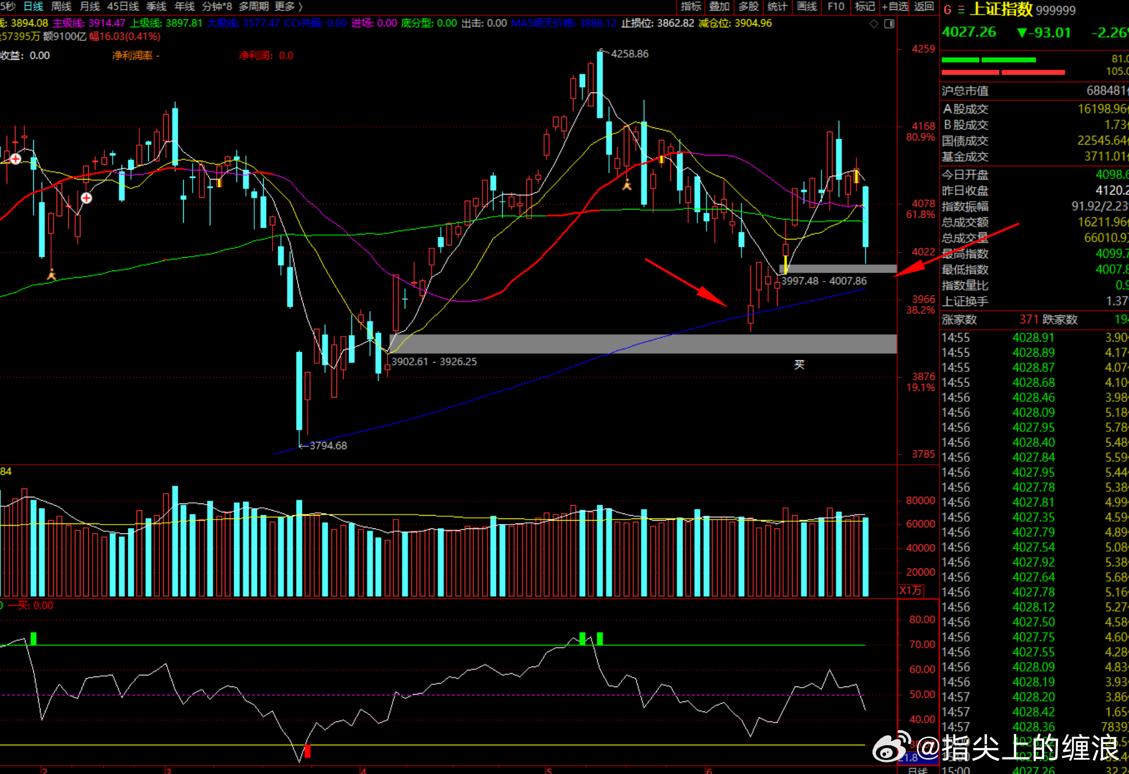Click the 昨日收盘 row

pyautogui.click(x=1035, y=191)
